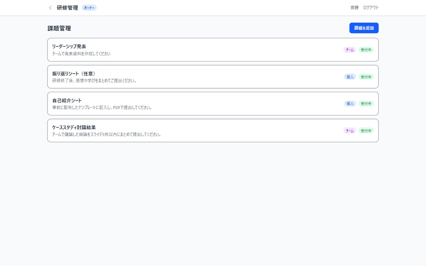Image resolution: width=426 pixels, height=266 pixels.
Task: Click the ログアウト link
Action: click(371, 7)
